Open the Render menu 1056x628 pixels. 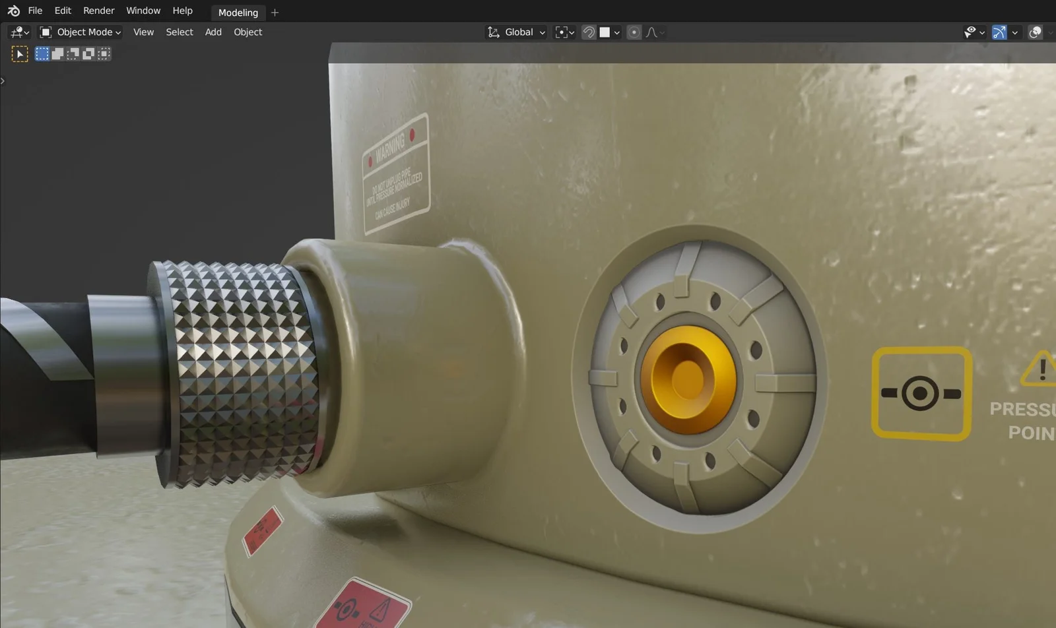tap(98, 11)
